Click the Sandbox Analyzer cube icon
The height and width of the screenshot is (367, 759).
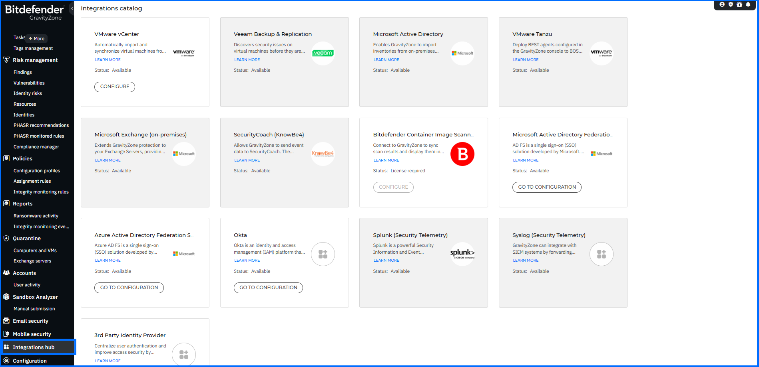(6, 297)
